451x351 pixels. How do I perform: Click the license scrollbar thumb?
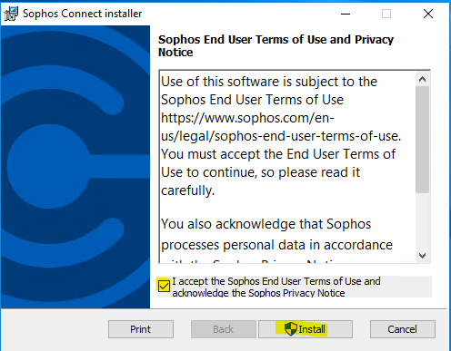pos(422,140)
